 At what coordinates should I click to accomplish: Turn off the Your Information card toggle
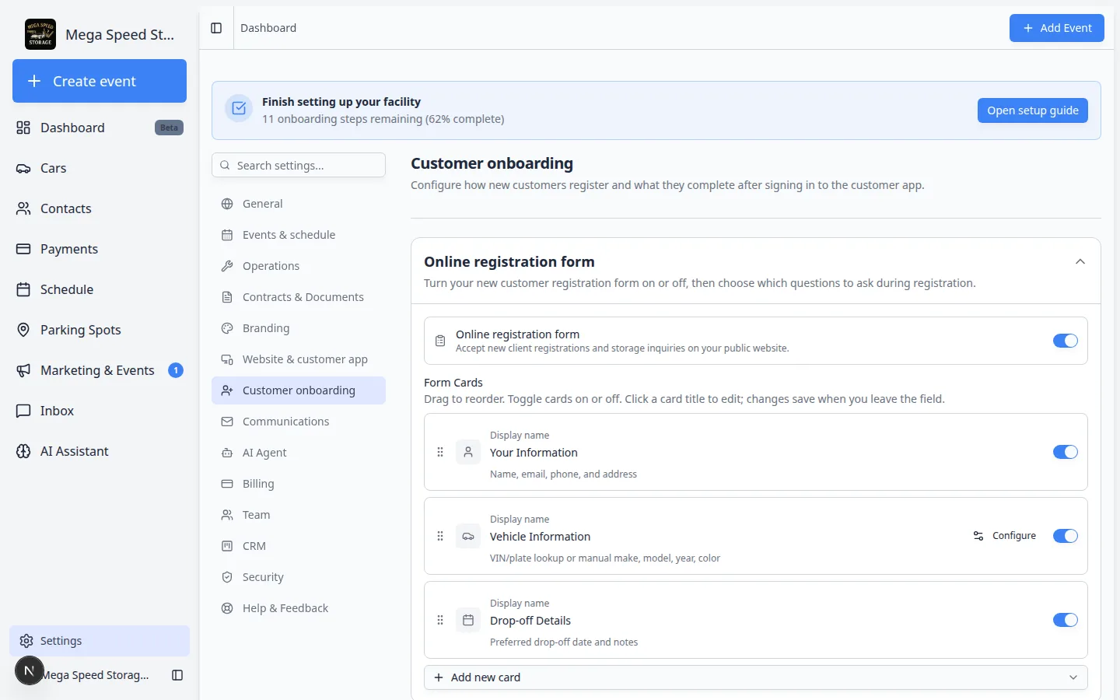point(1065,452)
